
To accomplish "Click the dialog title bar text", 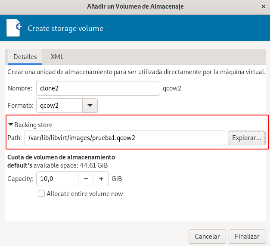I will (x=135, y=6).
